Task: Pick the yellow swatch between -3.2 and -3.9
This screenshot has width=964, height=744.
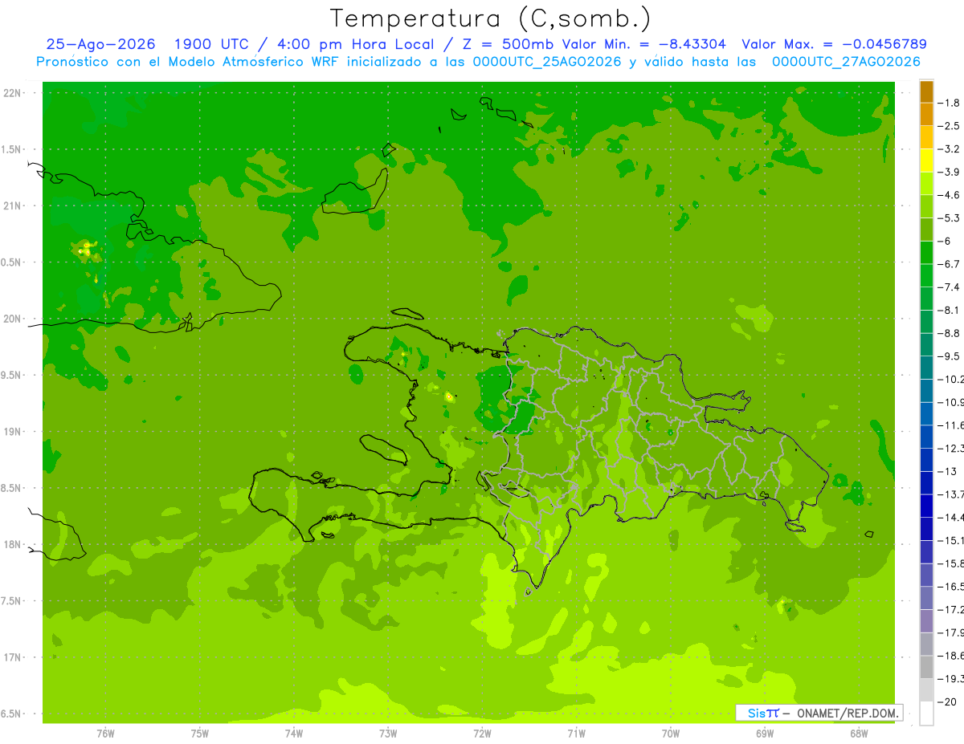Action: click(x=926, y=161)
